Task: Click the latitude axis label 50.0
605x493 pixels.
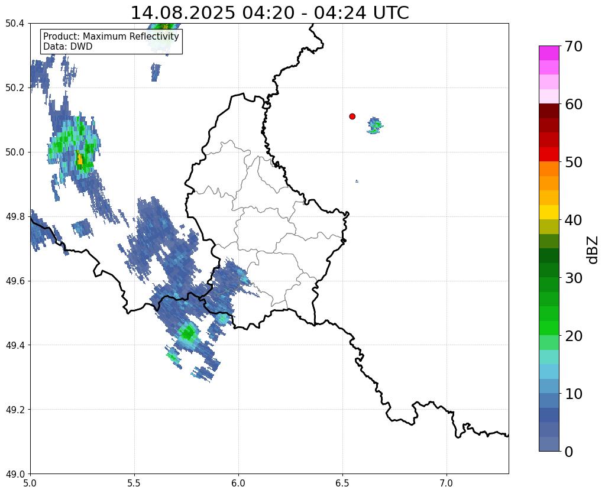Action: click(x=15, y=153)
